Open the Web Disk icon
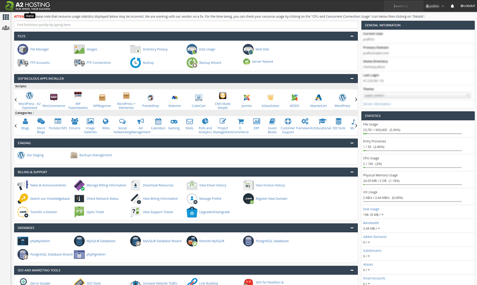 point(248,49)
